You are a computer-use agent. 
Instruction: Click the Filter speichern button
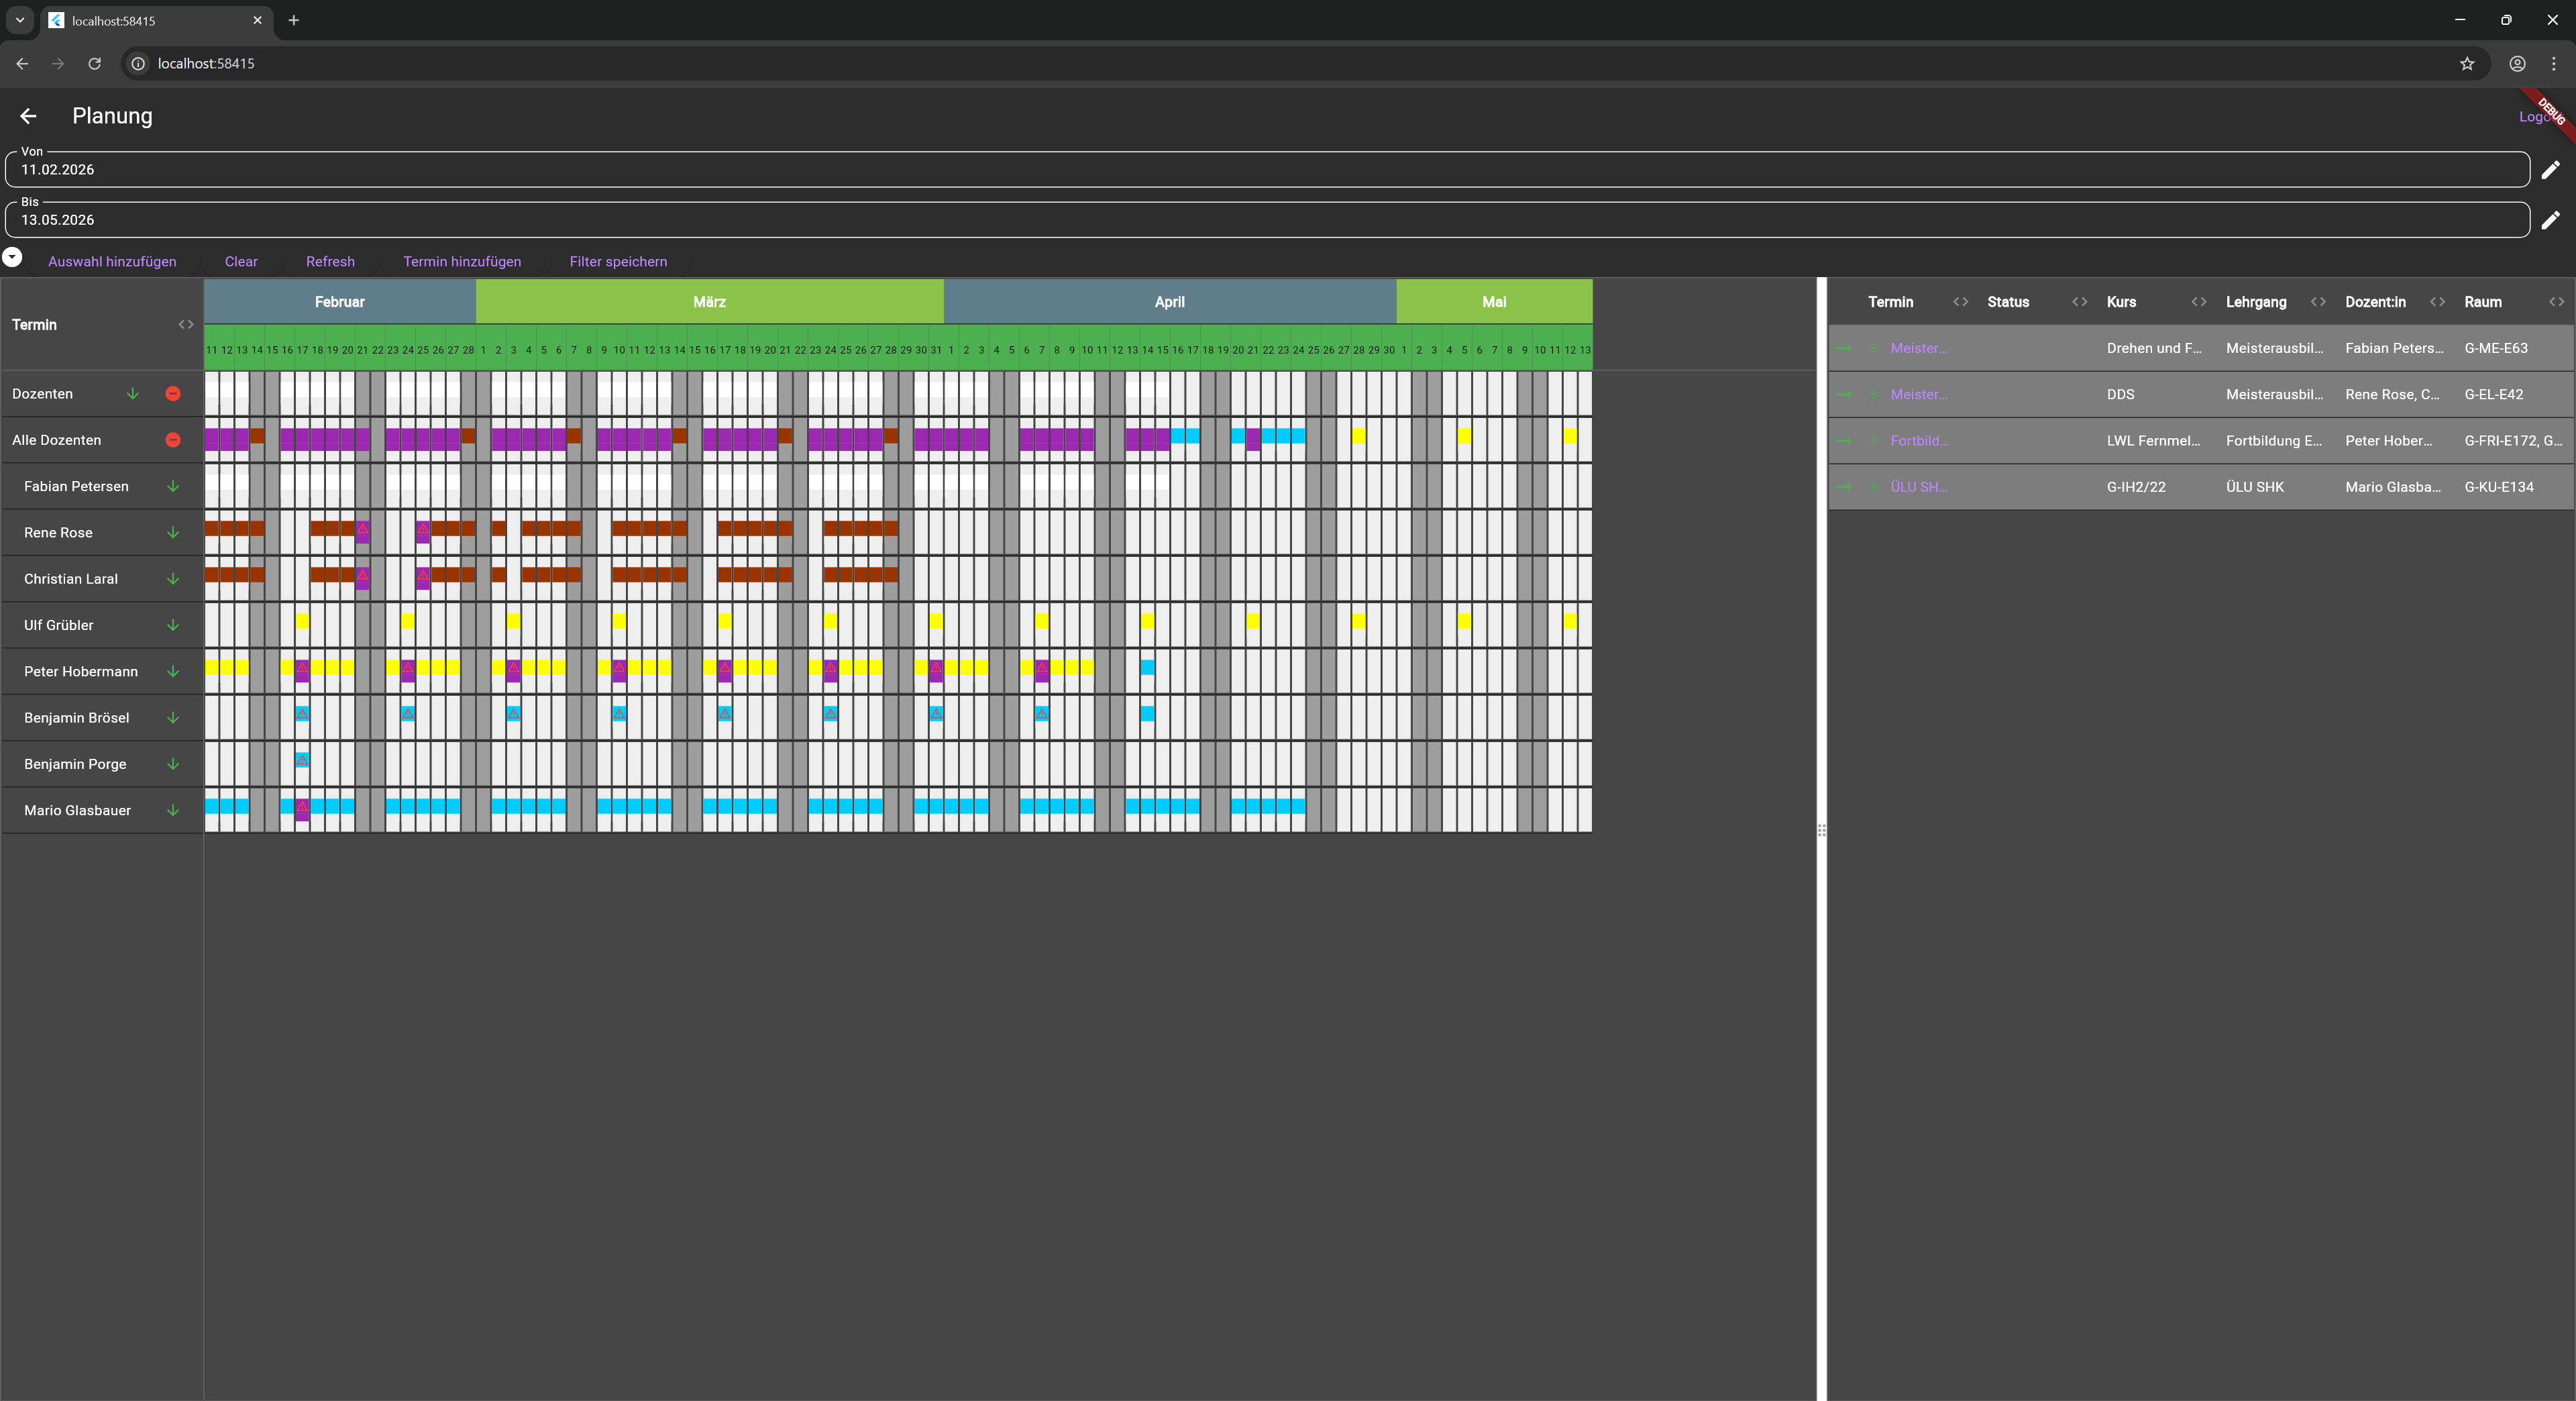pos(618,261)
